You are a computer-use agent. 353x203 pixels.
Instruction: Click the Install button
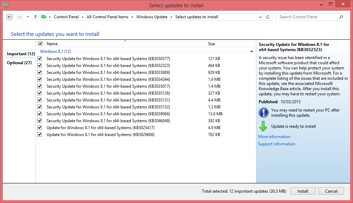coord(303,191)
